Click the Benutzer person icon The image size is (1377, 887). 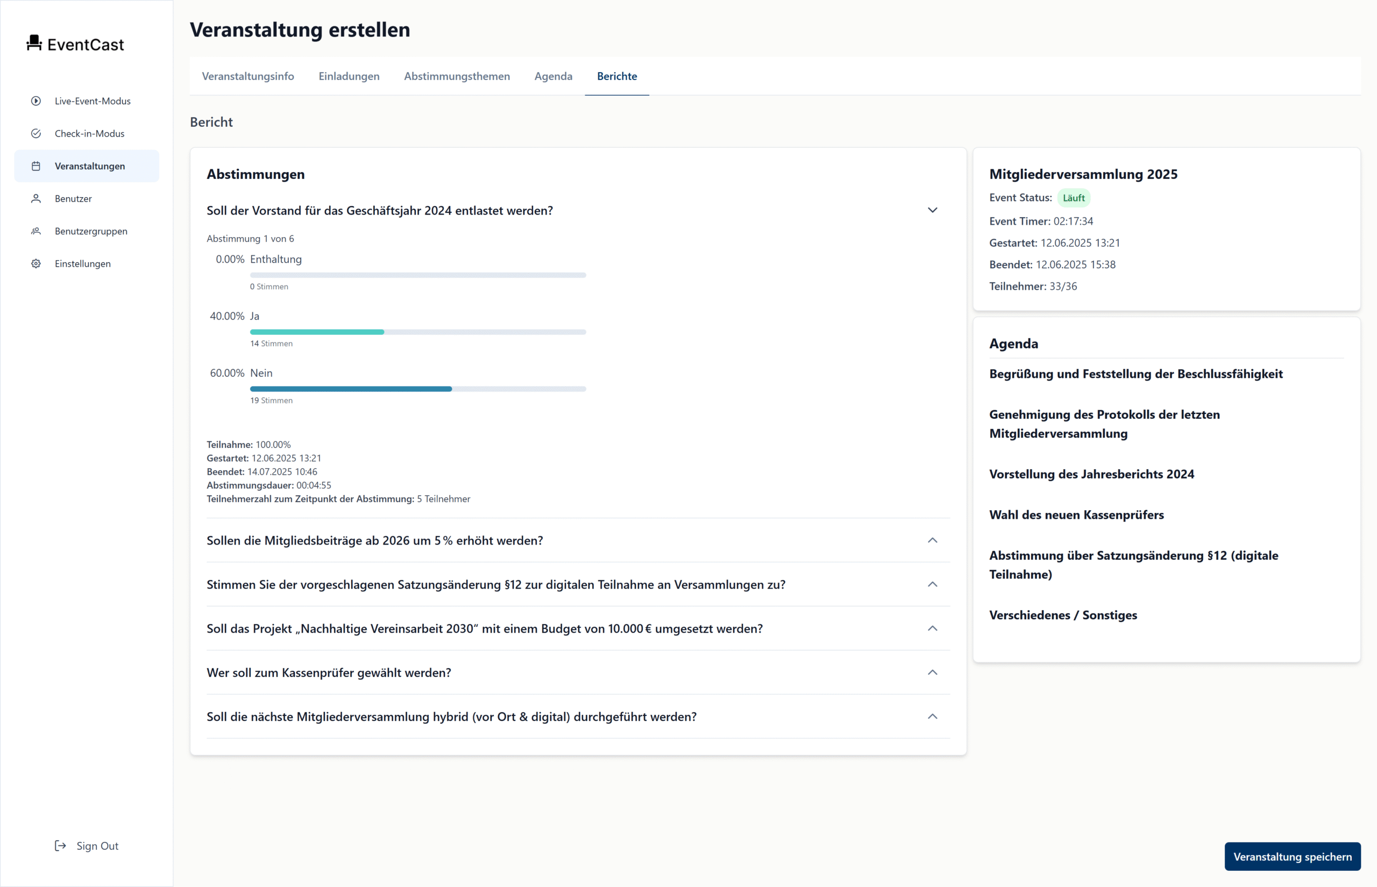point(36,199)
